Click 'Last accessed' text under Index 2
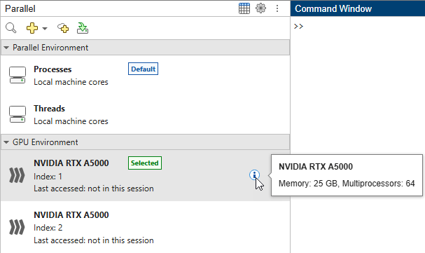425x253 pixels. pos(94,240)
